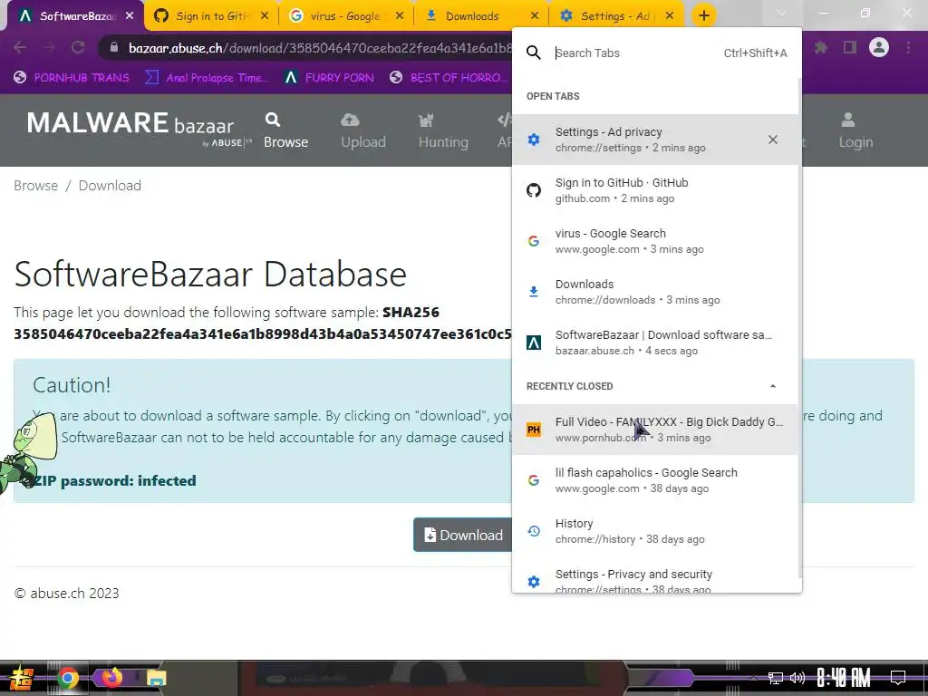Reopen lil flash capaholics Google Search tab
The image size is (928, 696).
655,480
